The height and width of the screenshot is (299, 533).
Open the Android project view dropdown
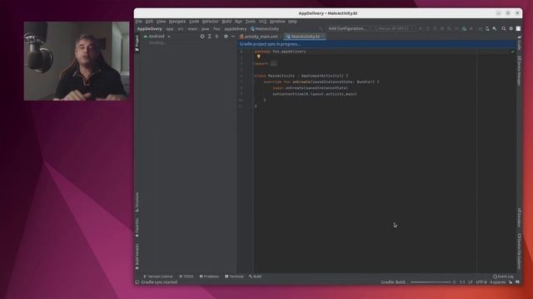[x=157, y=37]
